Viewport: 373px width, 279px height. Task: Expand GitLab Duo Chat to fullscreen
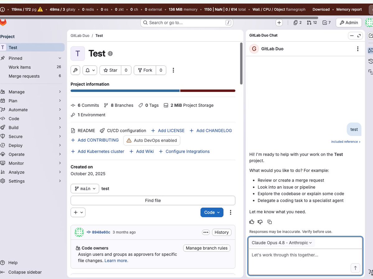click(x=359, y=36)
